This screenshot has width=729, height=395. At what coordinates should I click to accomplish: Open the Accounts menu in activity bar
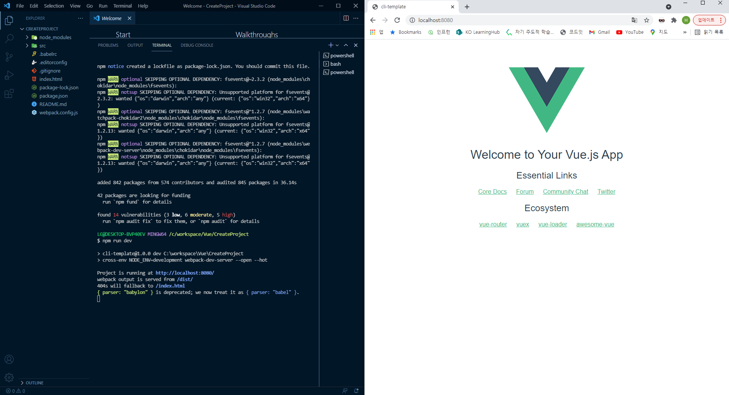click(x=9, y=359)
